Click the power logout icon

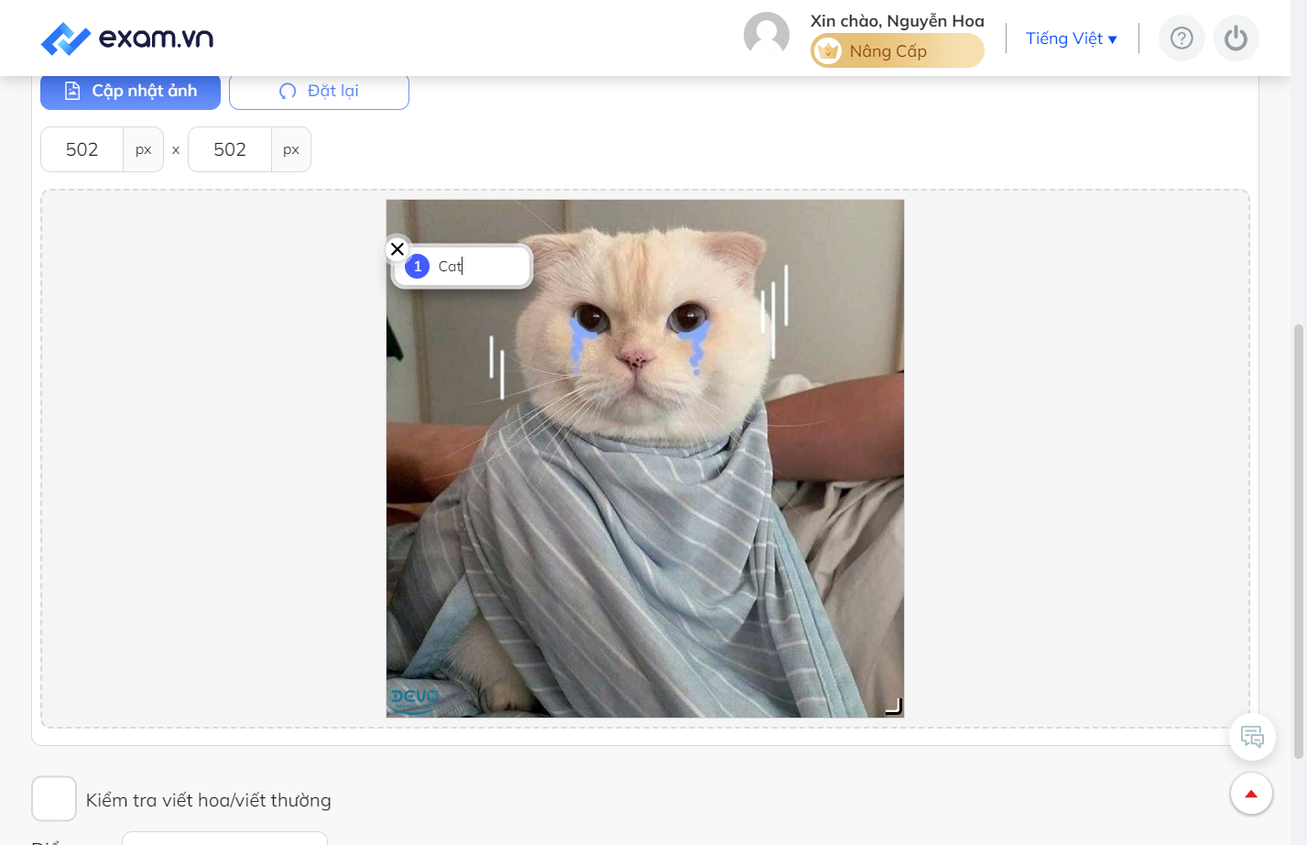click(1236, 38)
